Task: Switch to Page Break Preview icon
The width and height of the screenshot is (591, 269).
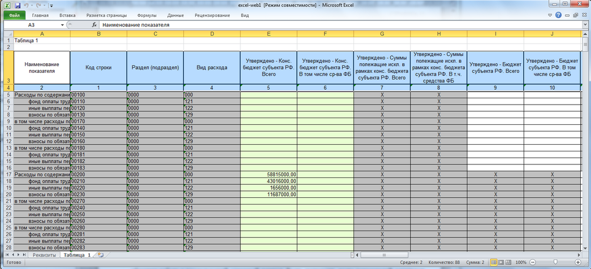Action: 508,262
